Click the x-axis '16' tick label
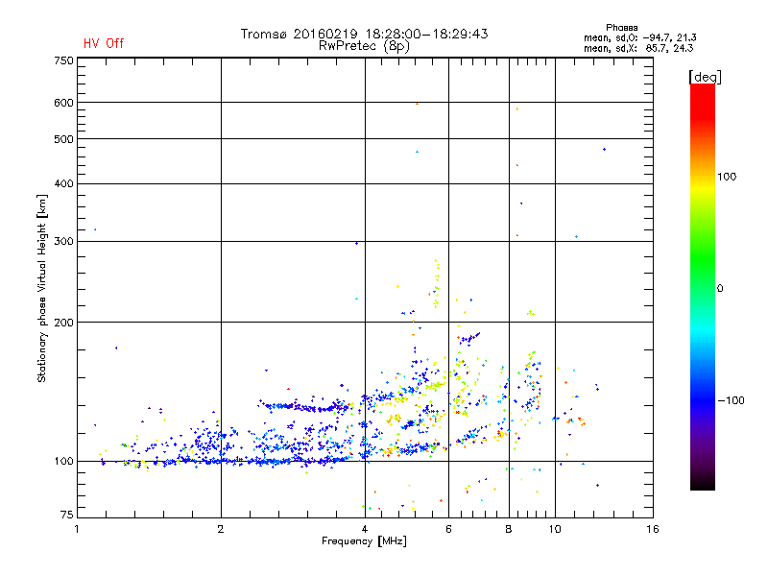Screen dimensions: 768x576 [x=653, y=529]
